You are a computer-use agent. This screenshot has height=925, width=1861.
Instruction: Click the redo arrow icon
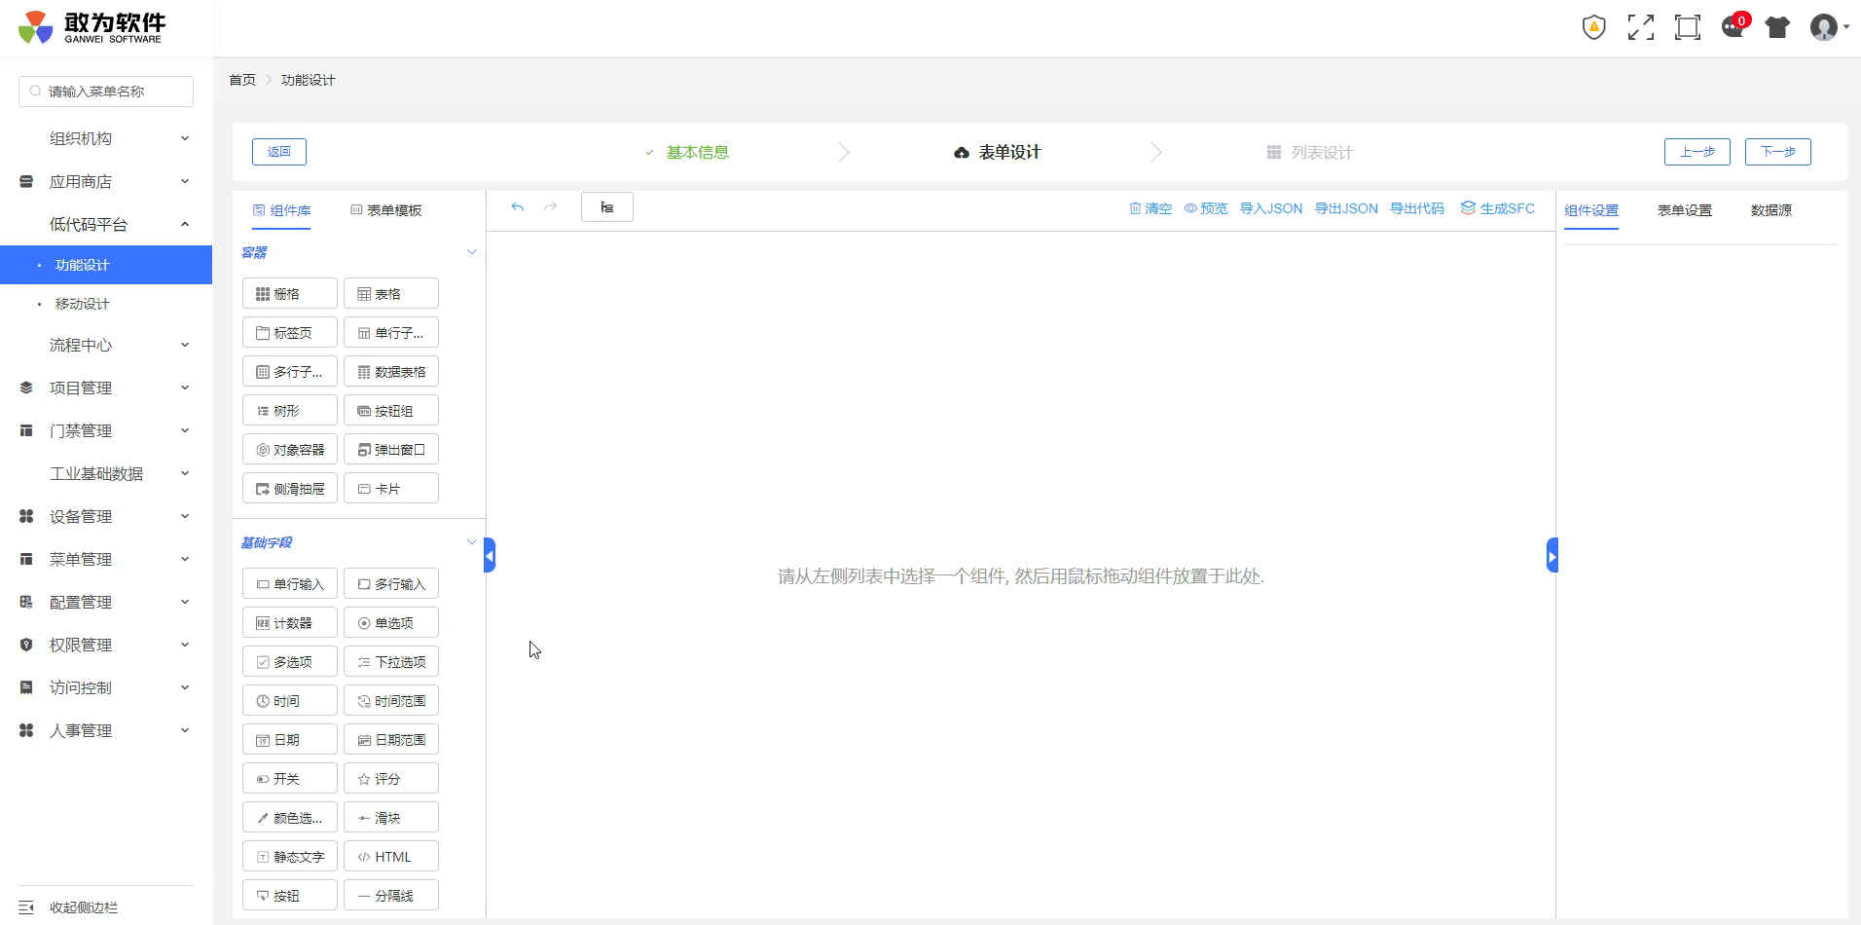point(550,207)
